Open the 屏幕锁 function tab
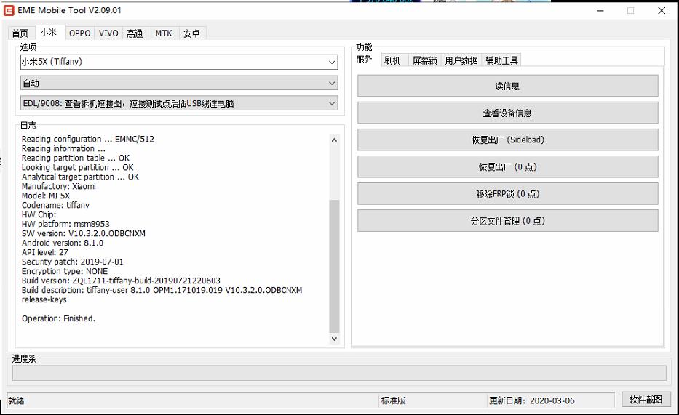The height and width of the screenshot is (415, 679). click(425, 60)
